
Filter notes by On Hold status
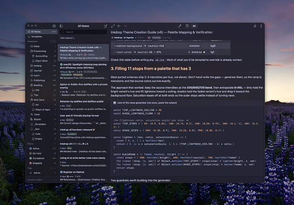click(42, 154)
